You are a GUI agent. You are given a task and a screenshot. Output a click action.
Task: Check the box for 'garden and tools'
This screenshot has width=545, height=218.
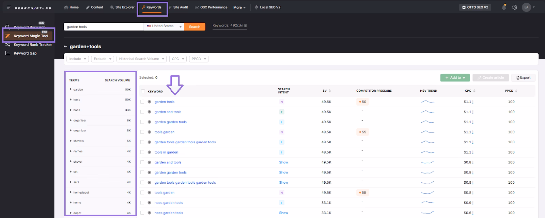[x=142, y=112]
